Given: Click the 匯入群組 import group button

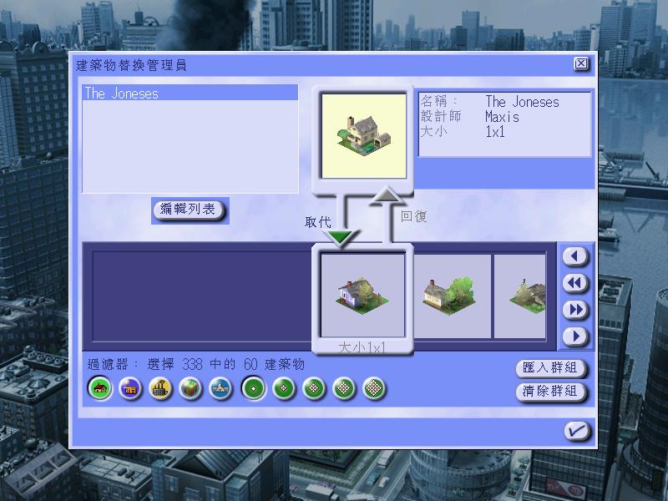Looking at the screenshot, I should 551,368.
